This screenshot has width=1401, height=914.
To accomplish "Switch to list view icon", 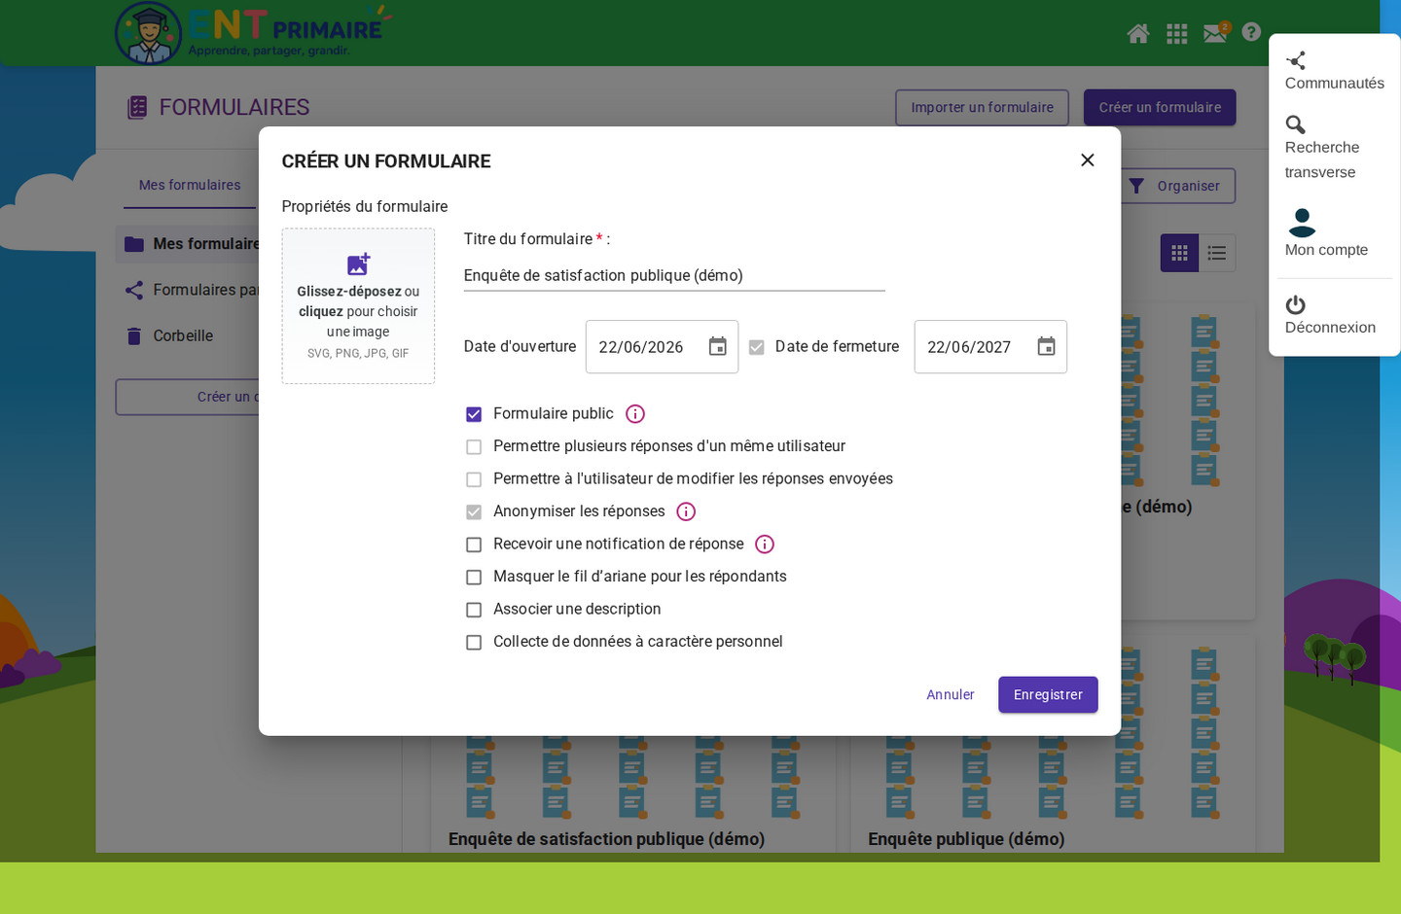I will 1217,253.
